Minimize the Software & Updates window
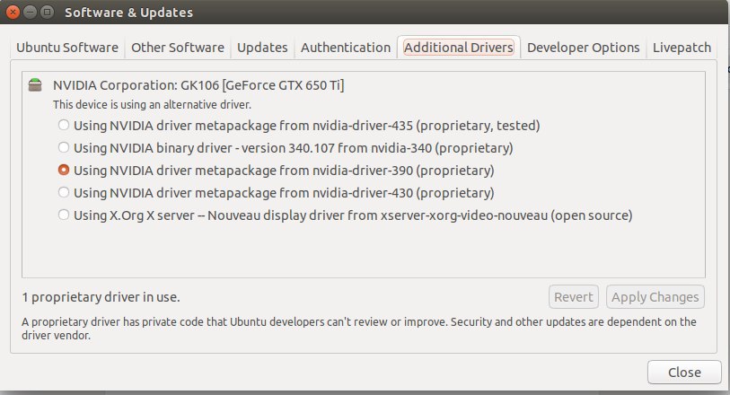Screen dimensions: 730x395 click(x=30, y=12)
